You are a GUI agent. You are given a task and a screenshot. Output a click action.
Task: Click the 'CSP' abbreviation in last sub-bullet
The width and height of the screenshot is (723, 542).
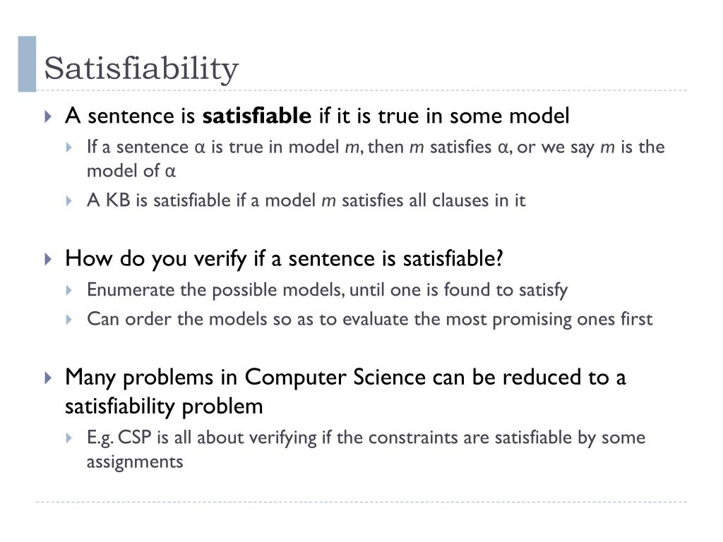click(135, 438)
